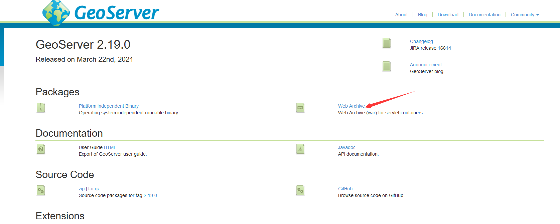
Task: Open the About menu item
Action: [x=401, y=15]
